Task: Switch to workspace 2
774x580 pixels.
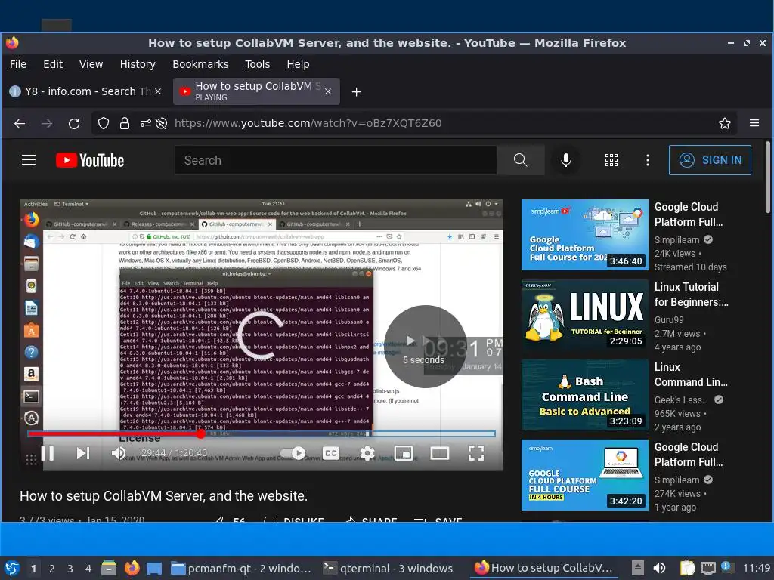Action: pyautogui.click(x=51, y=569)
